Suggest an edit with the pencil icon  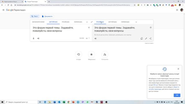coord(146,38)
